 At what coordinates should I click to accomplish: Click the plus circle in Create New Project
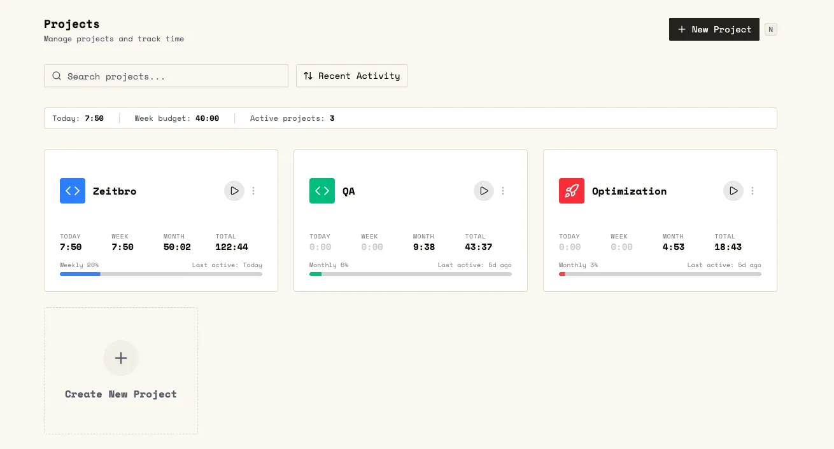click(121, 358)
